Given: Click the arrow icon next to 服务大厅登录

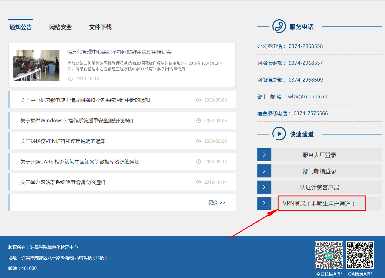Looking at the screenshot, I should 264,155.
